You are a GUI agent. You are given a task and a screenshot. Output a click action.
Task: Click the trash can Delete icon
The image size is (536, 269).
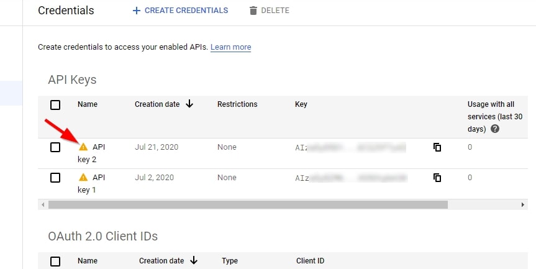(253, 11)
